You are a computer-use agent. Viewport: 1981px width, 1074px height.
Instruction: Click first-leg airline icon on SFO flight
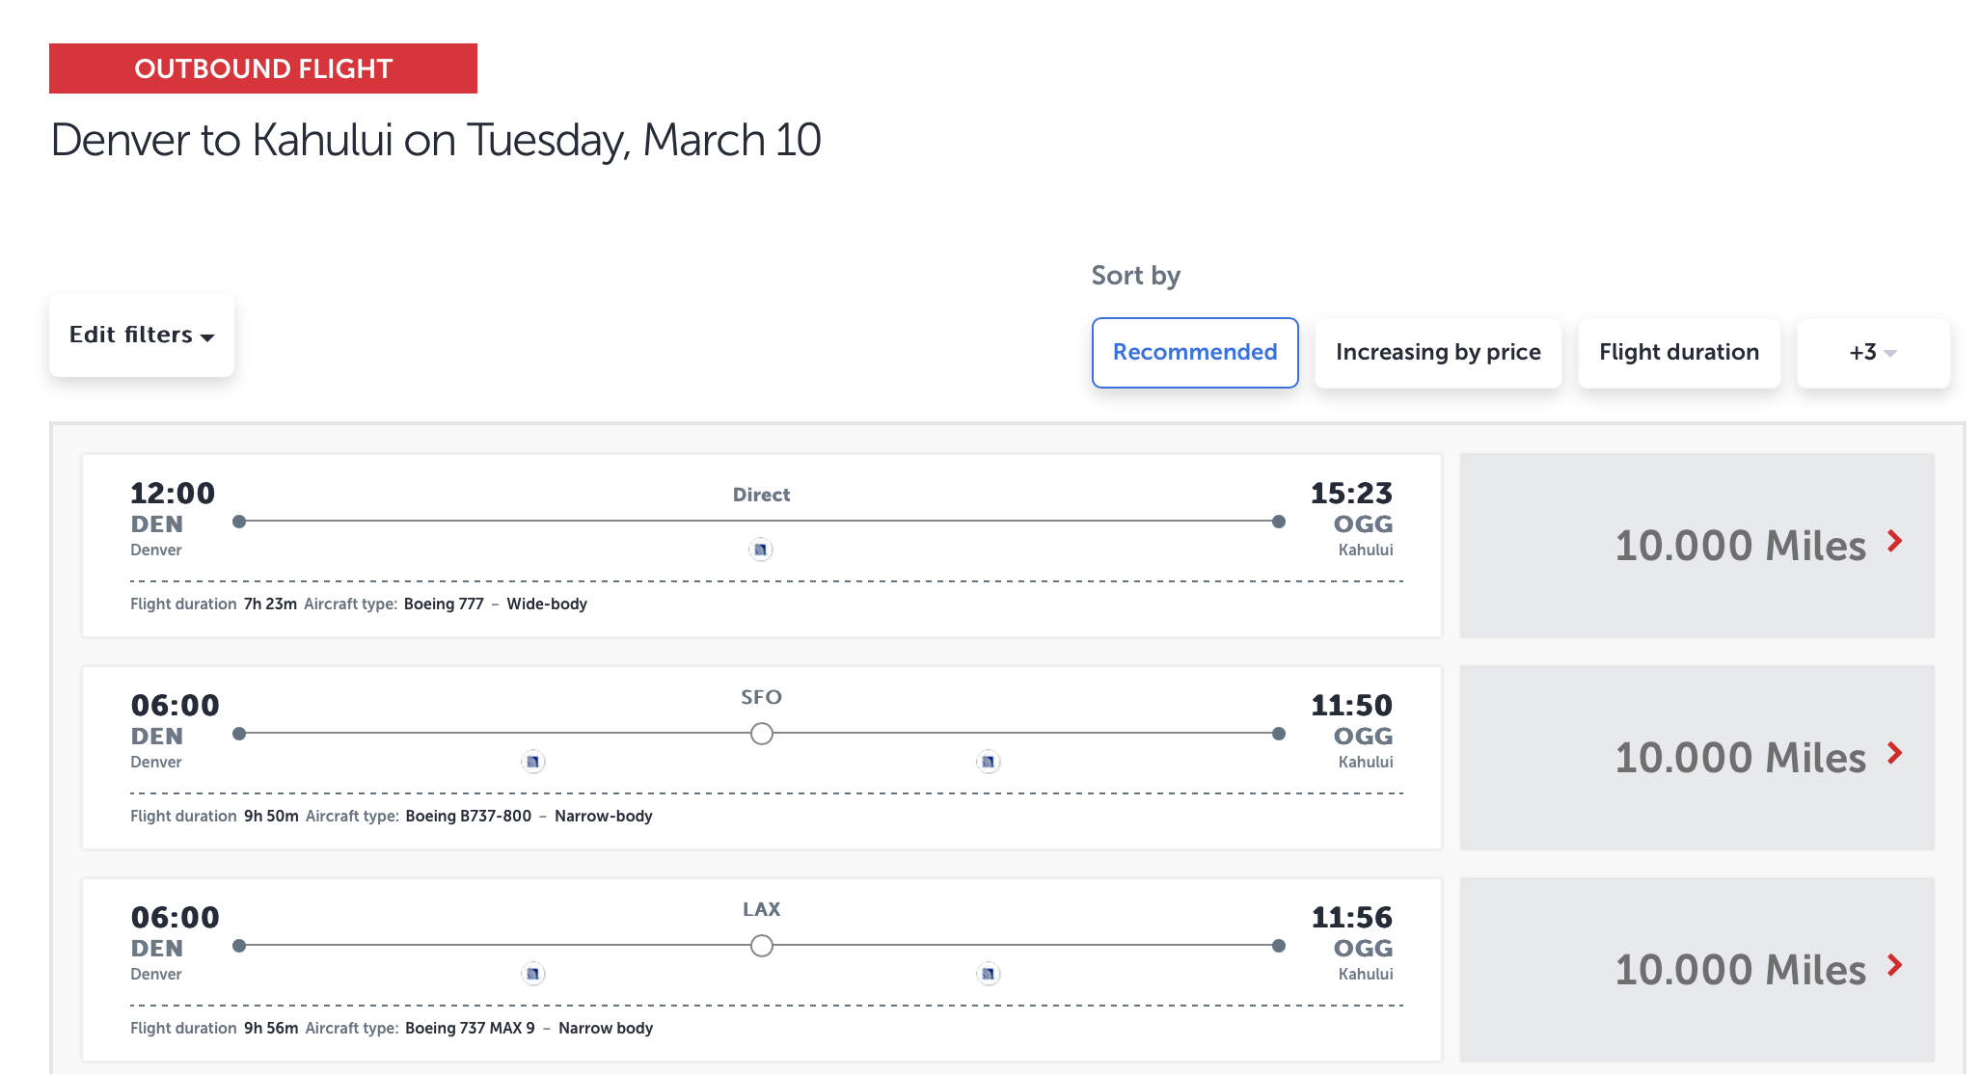coord(533,762)
